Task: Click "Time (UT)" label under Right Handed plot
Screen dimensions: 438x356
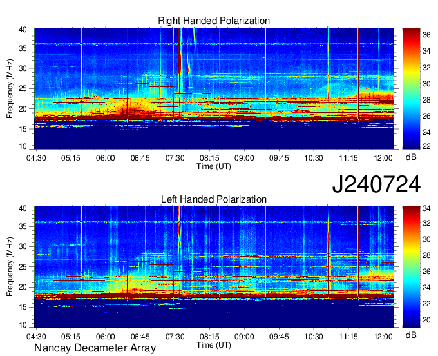Action: (x=214, y=166)
